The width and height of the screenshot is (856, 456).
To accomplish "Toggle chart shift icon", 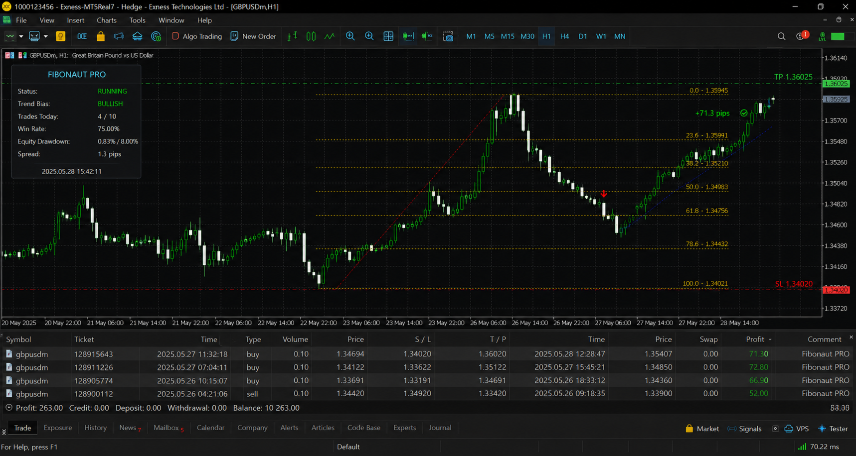I will point(427,36).
